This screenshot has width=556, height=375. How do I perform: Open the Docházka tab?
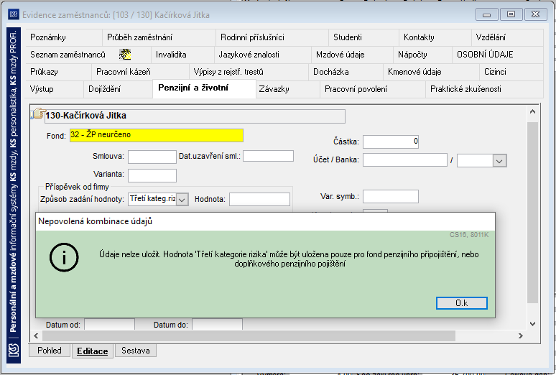pyautogui.click(x=331, y=72)
